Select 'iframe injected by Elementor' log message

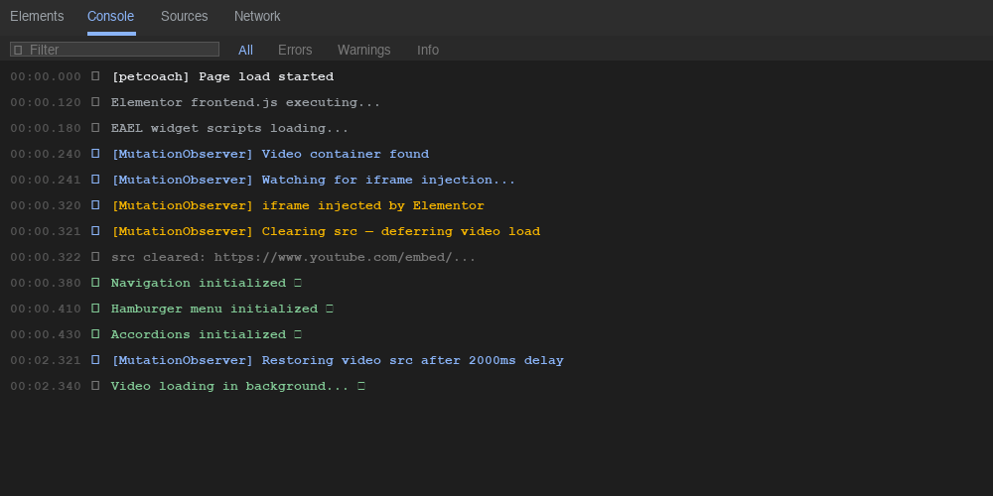(x=373, y=206)
